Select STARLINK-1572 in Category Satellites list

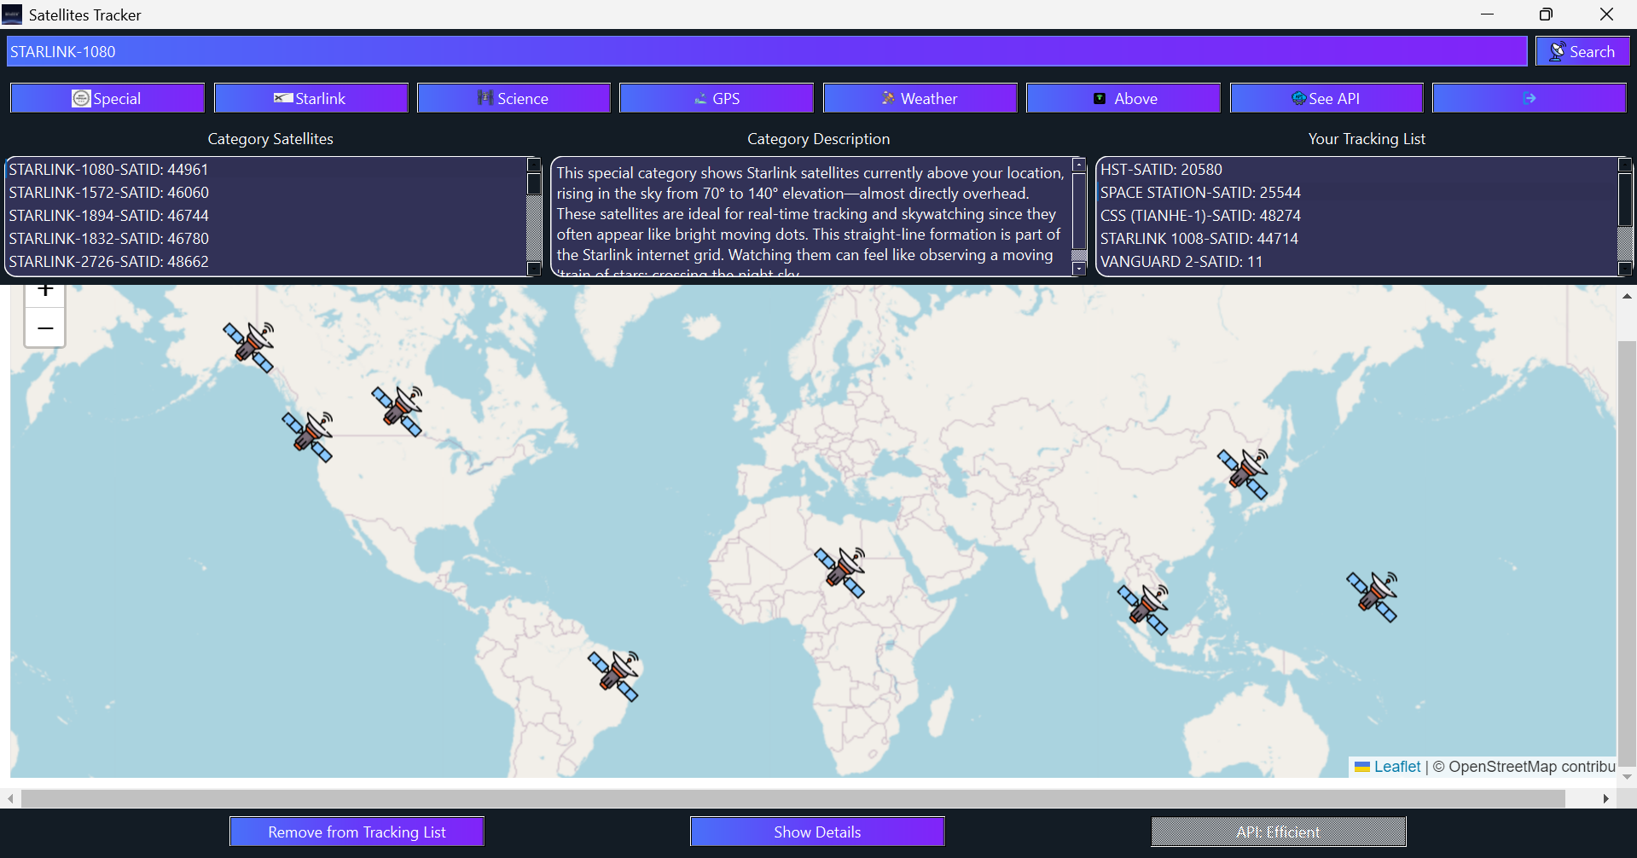(x=109, y=193)
